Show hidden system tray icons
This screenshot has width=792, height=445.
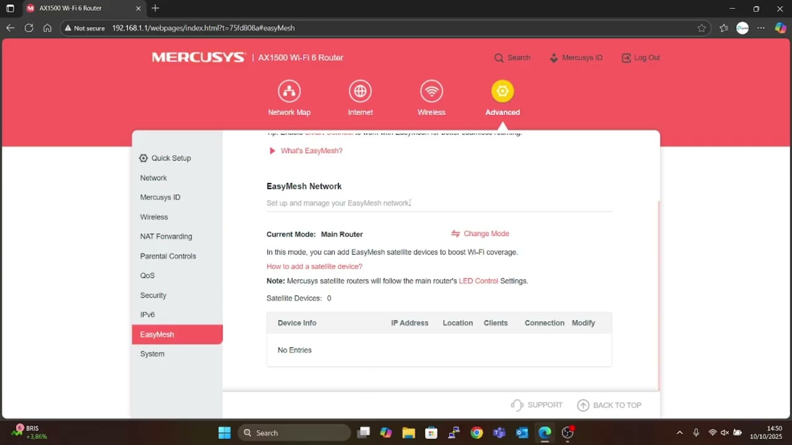pyautogui.click(x=679, y=433)
